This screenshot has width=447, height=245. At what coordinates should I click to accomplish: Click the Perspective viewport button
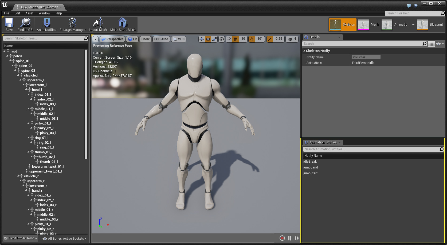[112, 39]
